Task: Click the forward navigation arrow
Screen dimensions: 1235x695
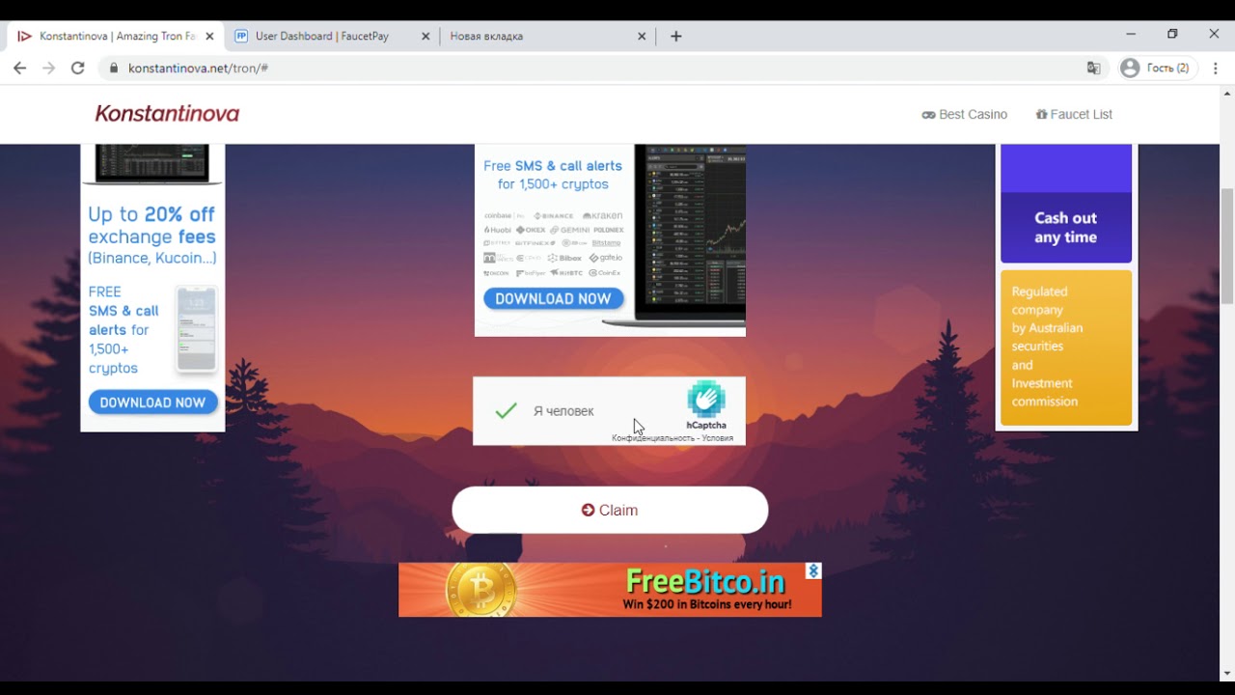Action: [x=49, y=68]
